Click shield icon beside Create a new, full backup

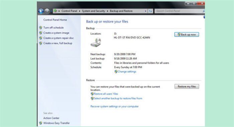(x=40, y=43)
